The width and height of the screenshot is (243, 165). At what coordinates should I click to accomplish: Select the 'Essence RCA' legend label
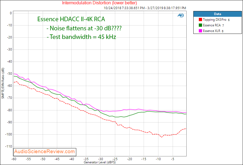pyautogui.click(x=212, y=25)
